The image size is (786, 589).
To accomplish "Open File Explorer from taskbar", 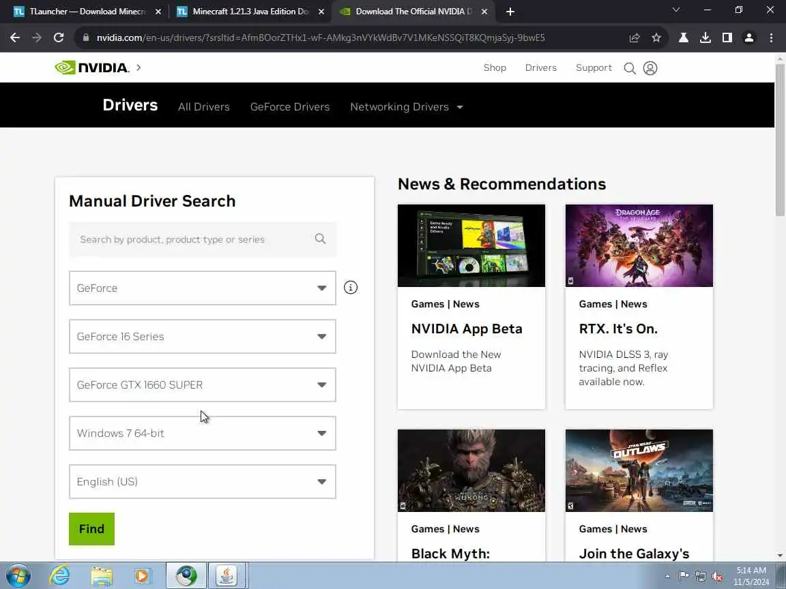I will click(102, 576).
